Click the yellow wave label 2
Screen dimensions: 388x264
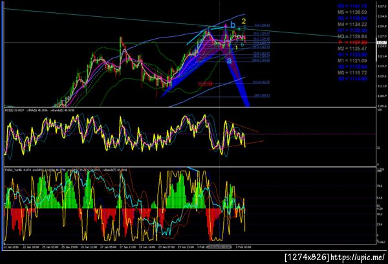pyautogui.click(x=244, y=21)
